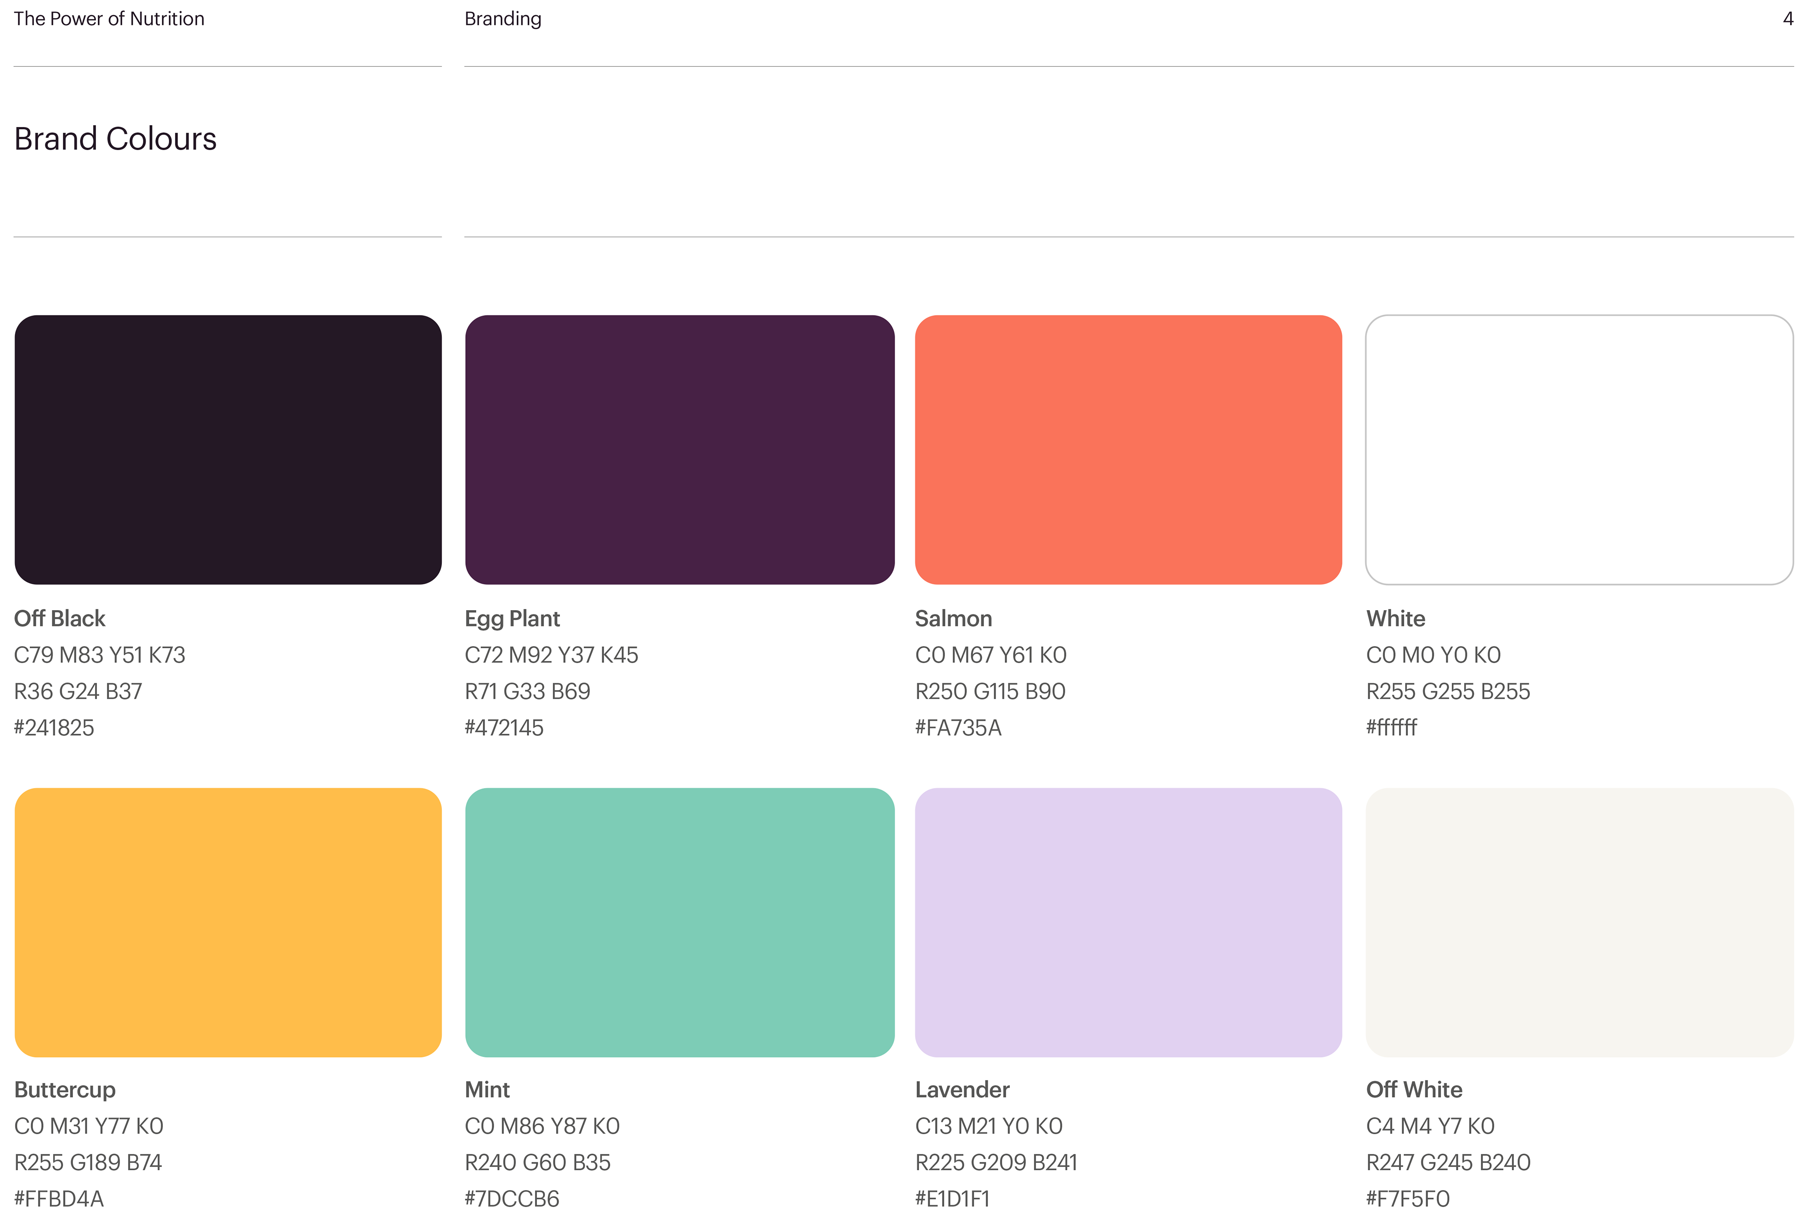Click the 'R255 G255 B255' RGB value

pos(1448,691)
